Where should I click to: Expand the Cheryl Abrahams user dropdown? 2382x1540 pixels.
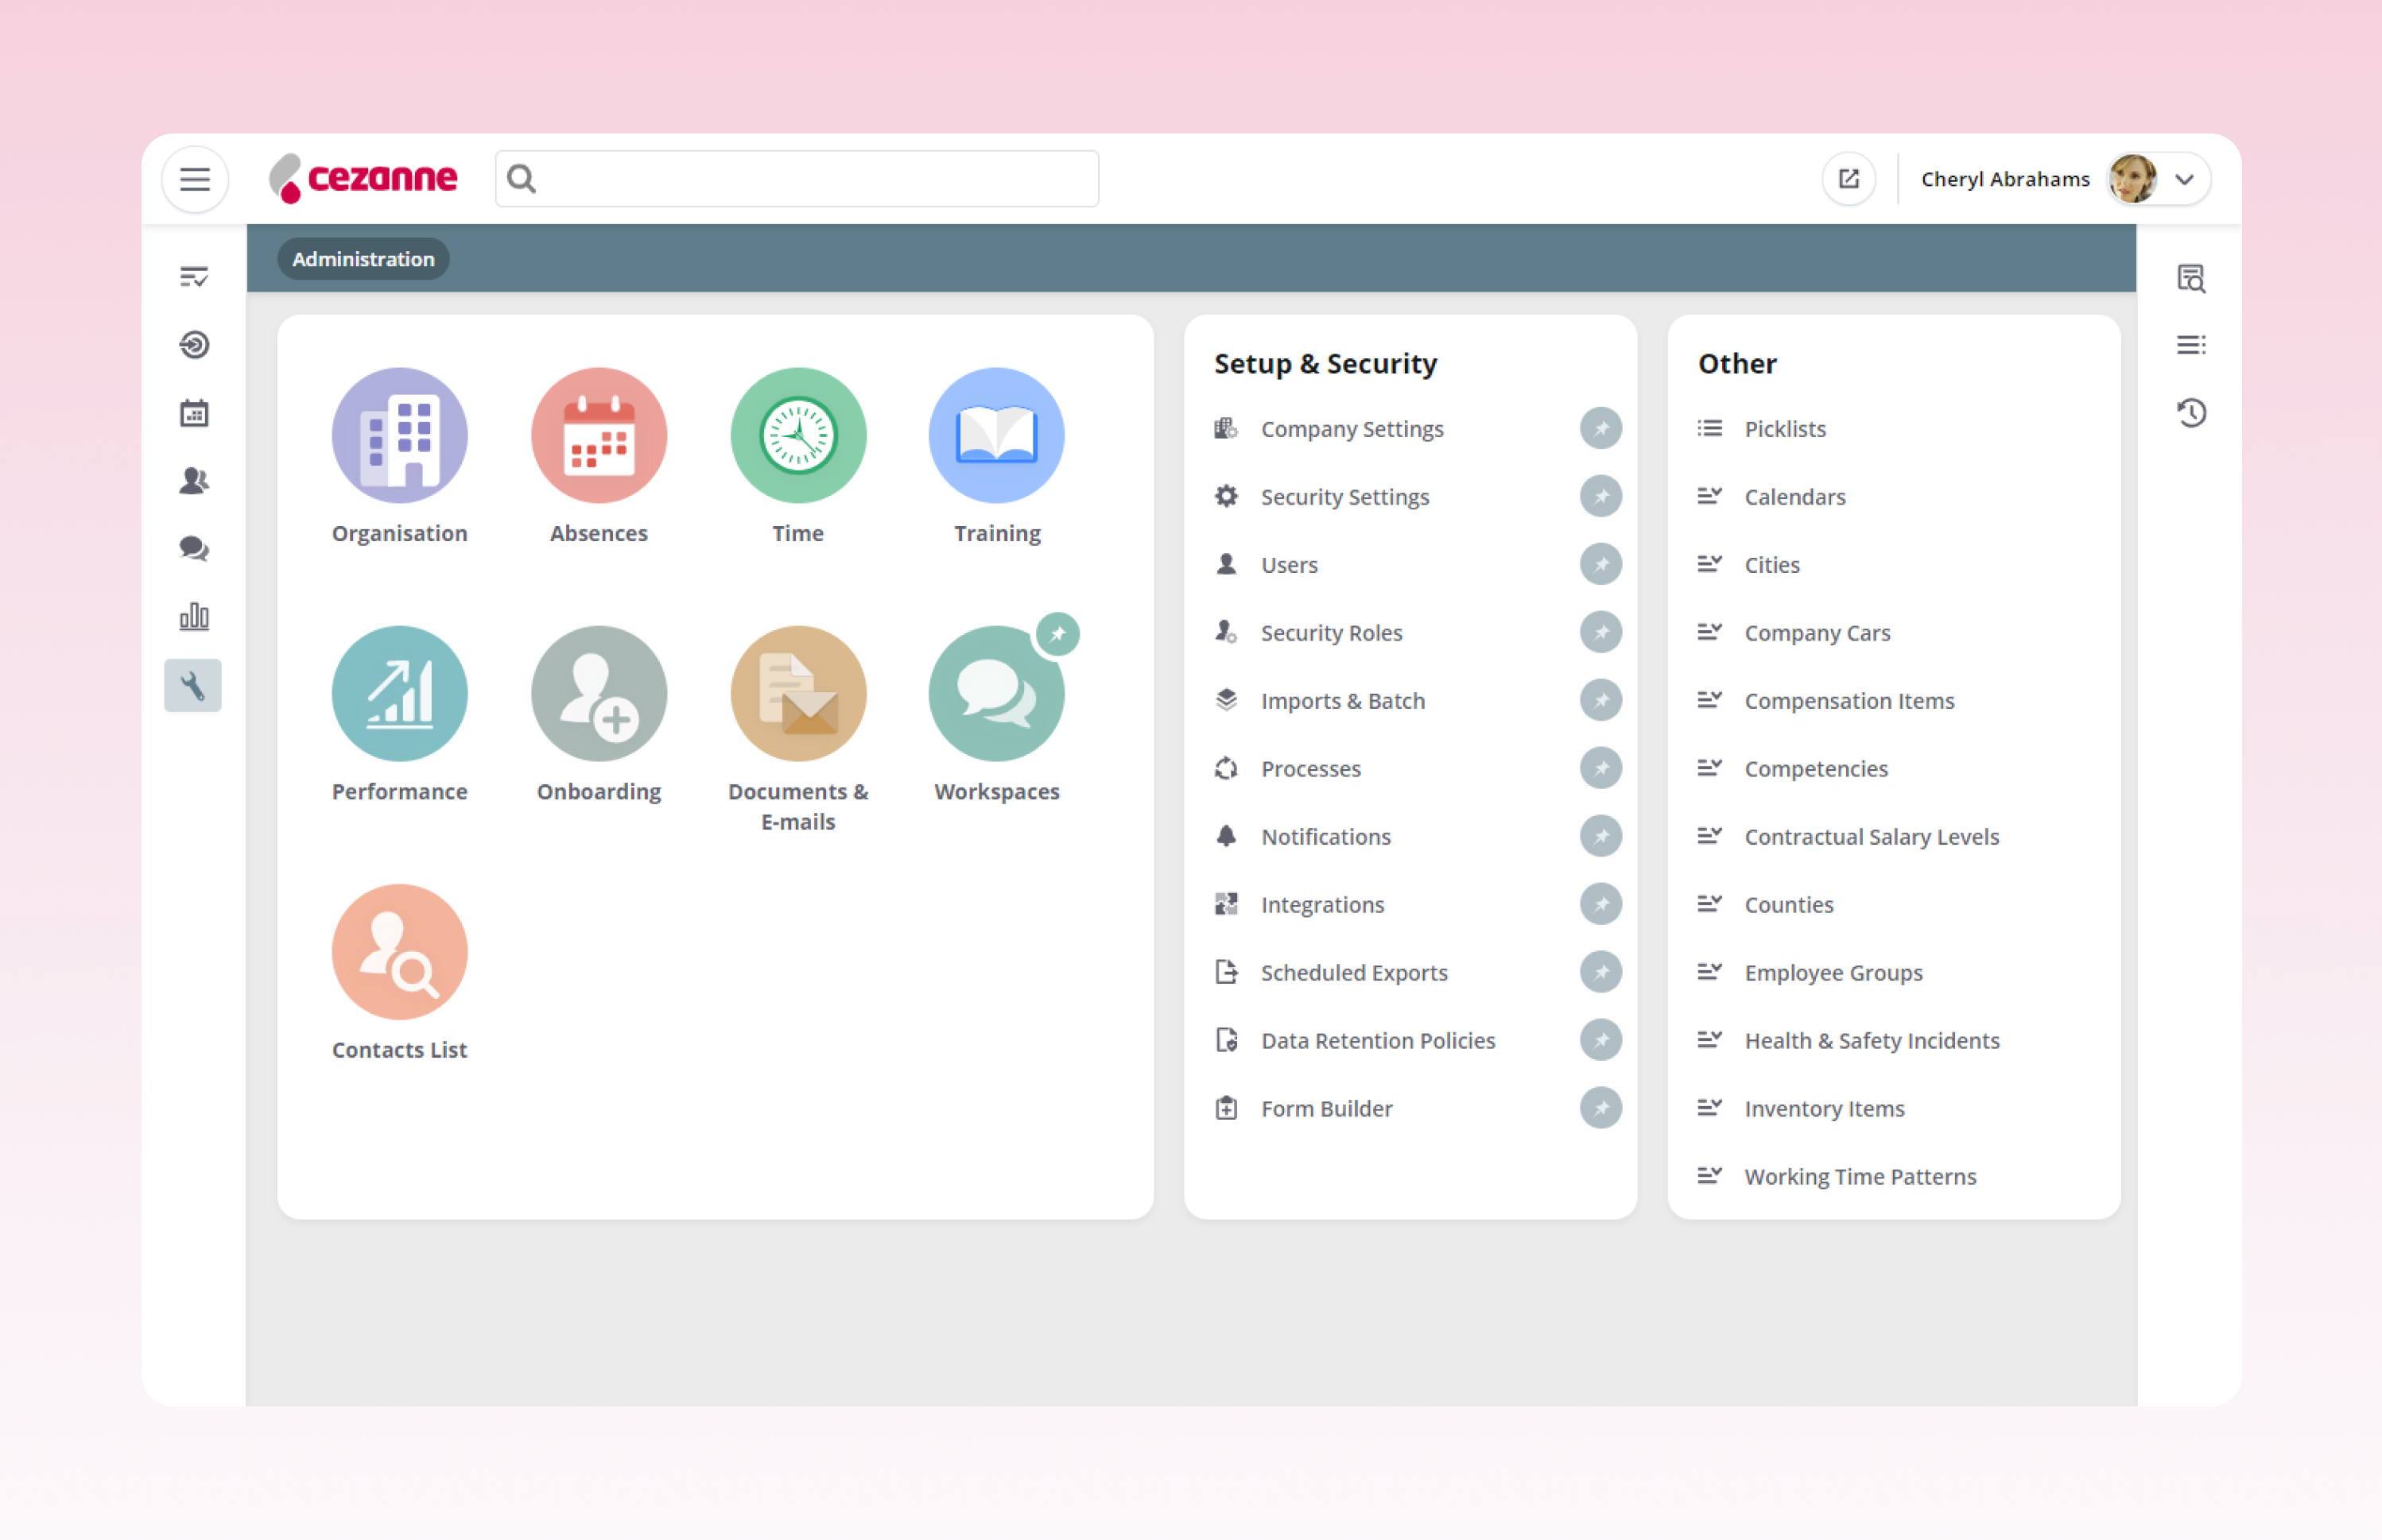pos(2184,179)
